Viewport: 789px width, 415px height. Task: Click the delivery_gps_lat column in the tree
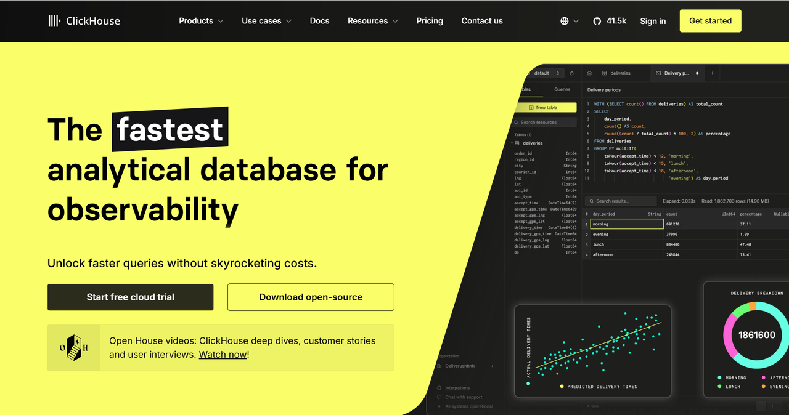click(x=532, y=246)
